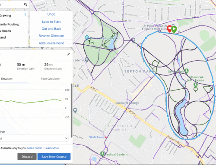This screenshot has width=216, height=165.
Task: Click the Learn More link
Action: point(52,148)
